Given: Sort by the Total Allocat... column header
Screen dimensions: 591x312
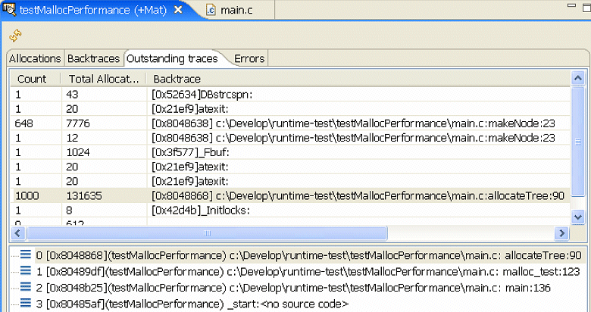Looking at the screenshot, I should point(103,79).
